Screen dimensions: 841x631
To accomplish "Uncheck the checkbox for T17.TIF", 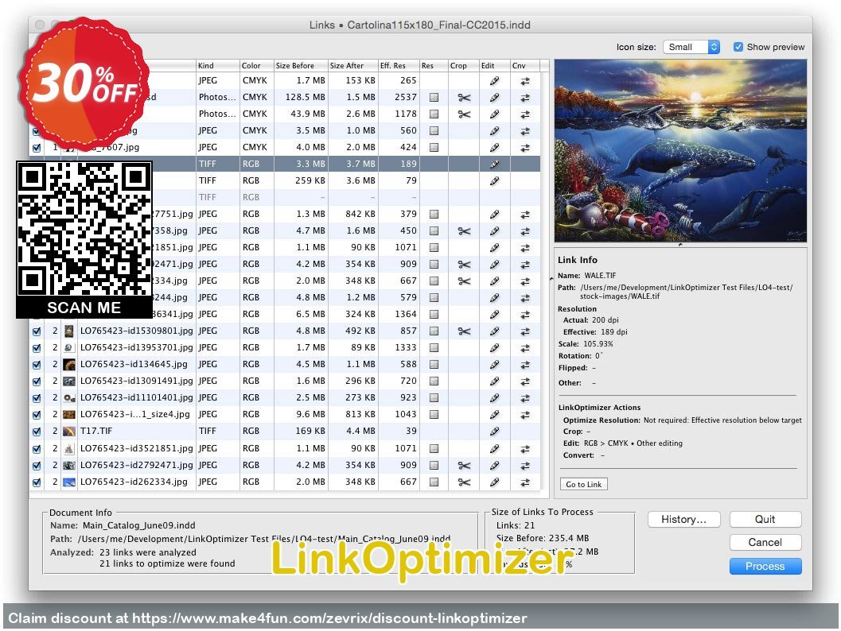I will coord(37,432).
